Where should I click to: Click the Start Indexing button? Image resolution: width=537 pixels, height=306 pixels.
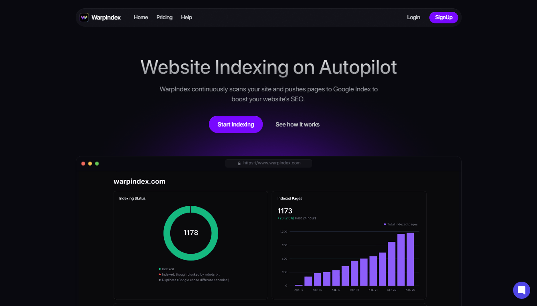click(x=236, y=124)
